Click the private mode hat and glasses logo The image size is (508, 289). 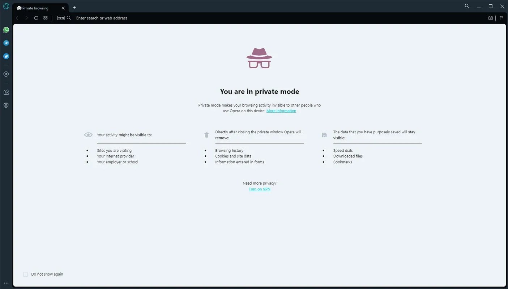point(259,58)
